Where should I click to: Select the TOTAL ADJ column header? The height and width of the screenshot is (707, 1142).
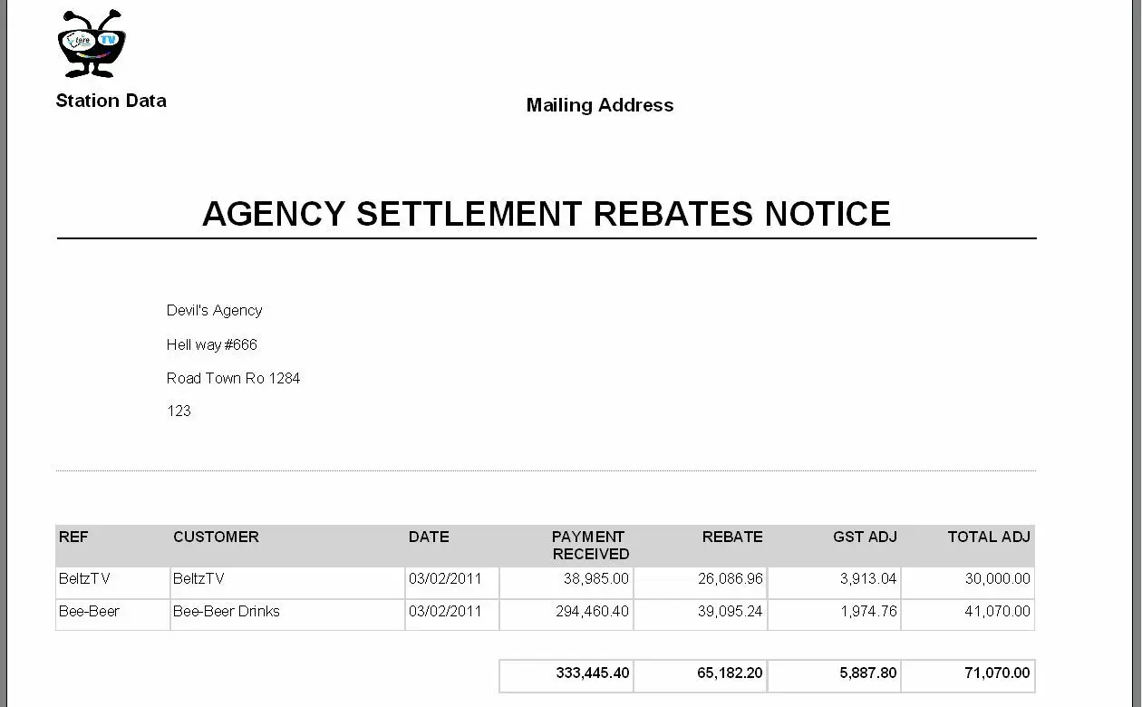pyautogui.click(x=989, y=537)
